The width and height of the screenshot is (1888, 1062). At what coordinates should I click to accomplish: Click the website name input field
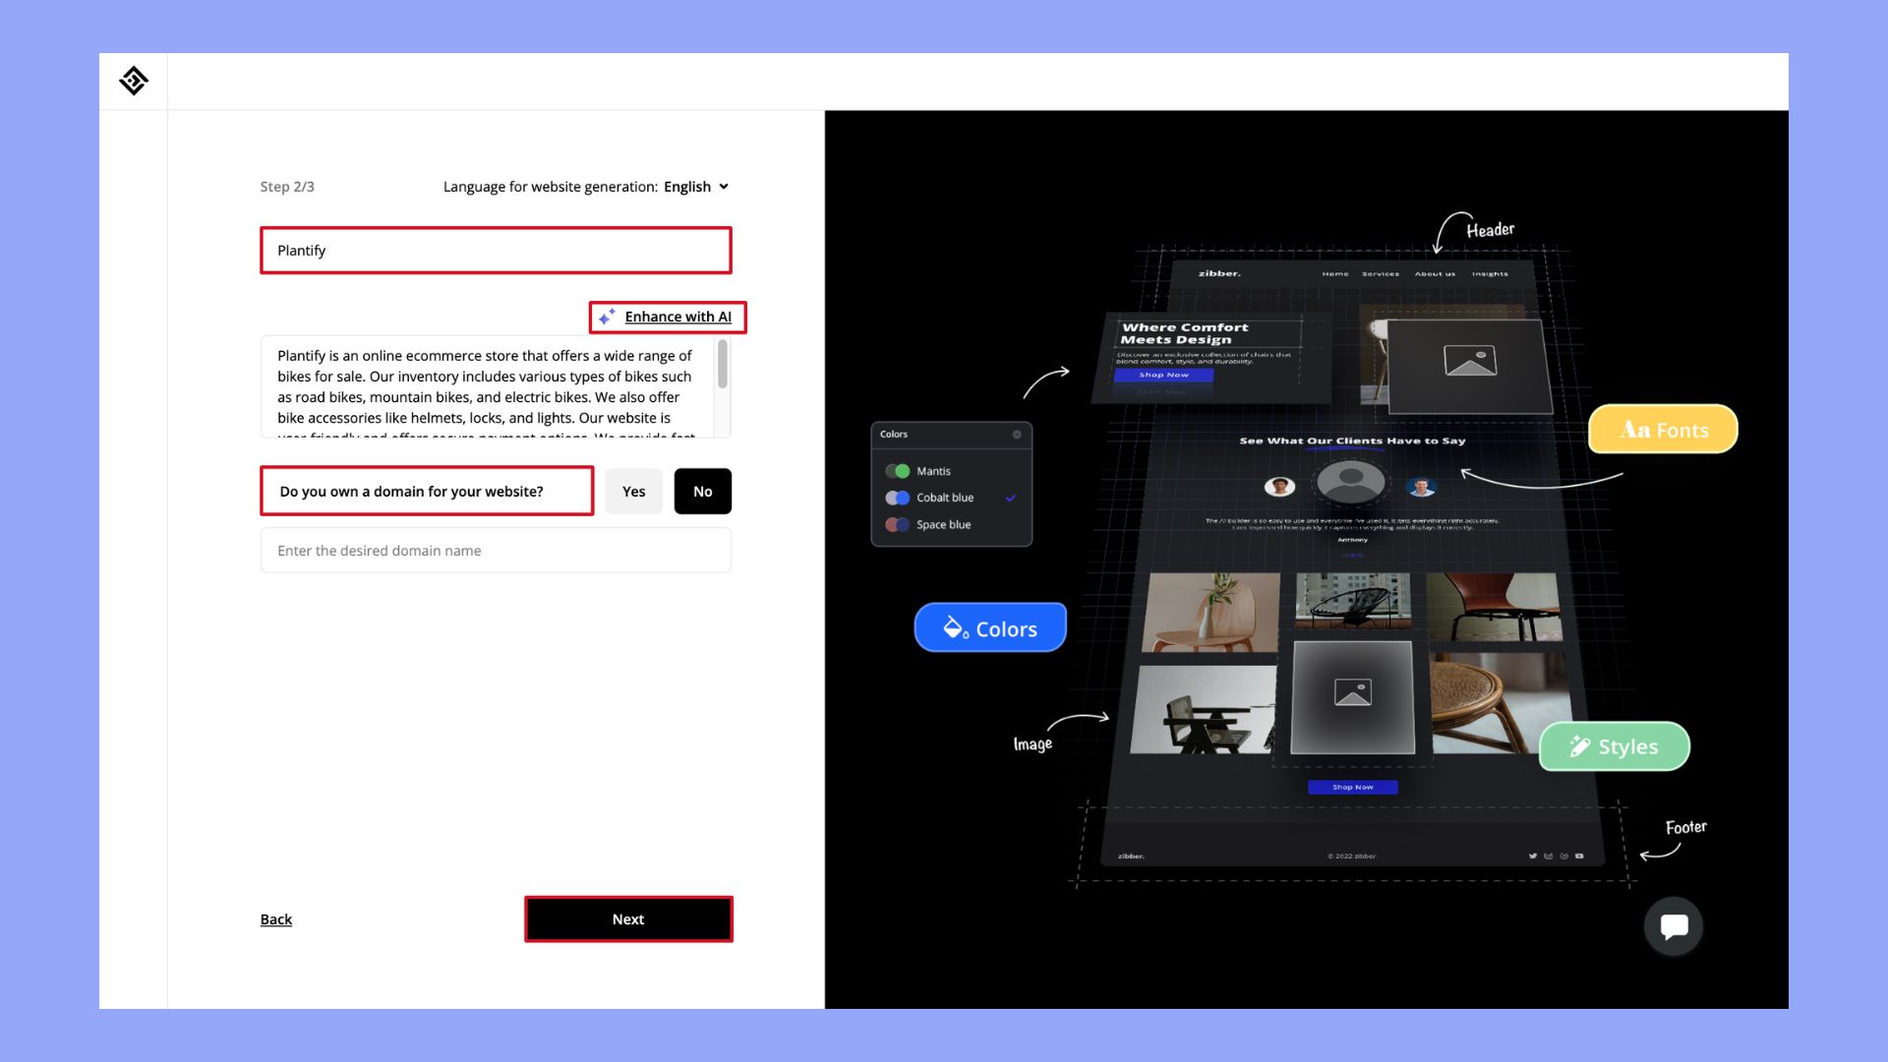point(496,249)
